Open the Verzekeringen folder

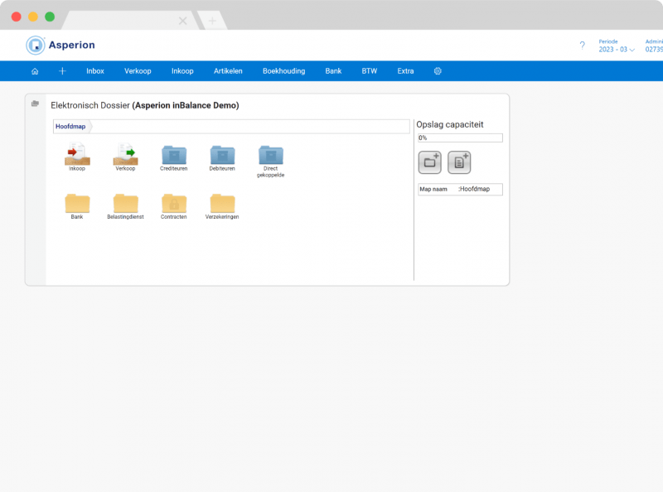coord(222,203)
